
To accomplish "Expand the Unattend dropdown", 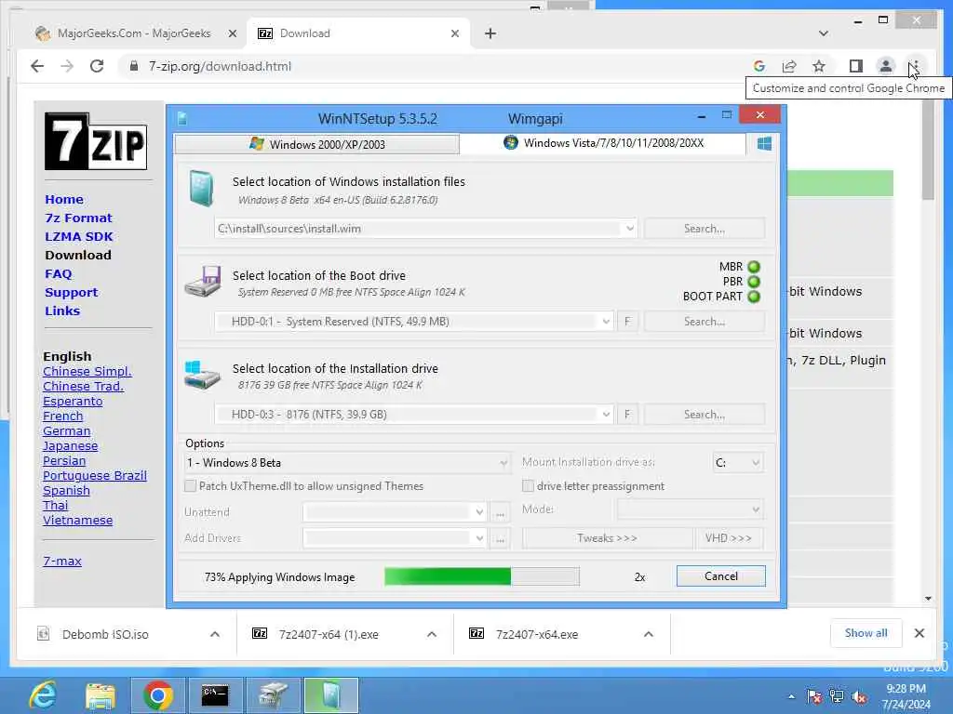I will 479,512.
